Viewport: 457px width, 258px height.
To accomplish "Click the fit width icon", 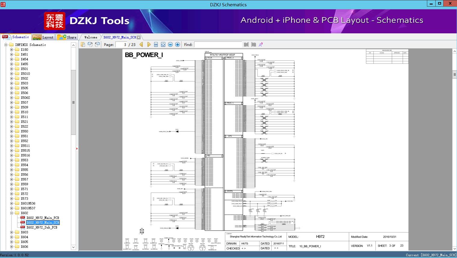I will [156, 44].
